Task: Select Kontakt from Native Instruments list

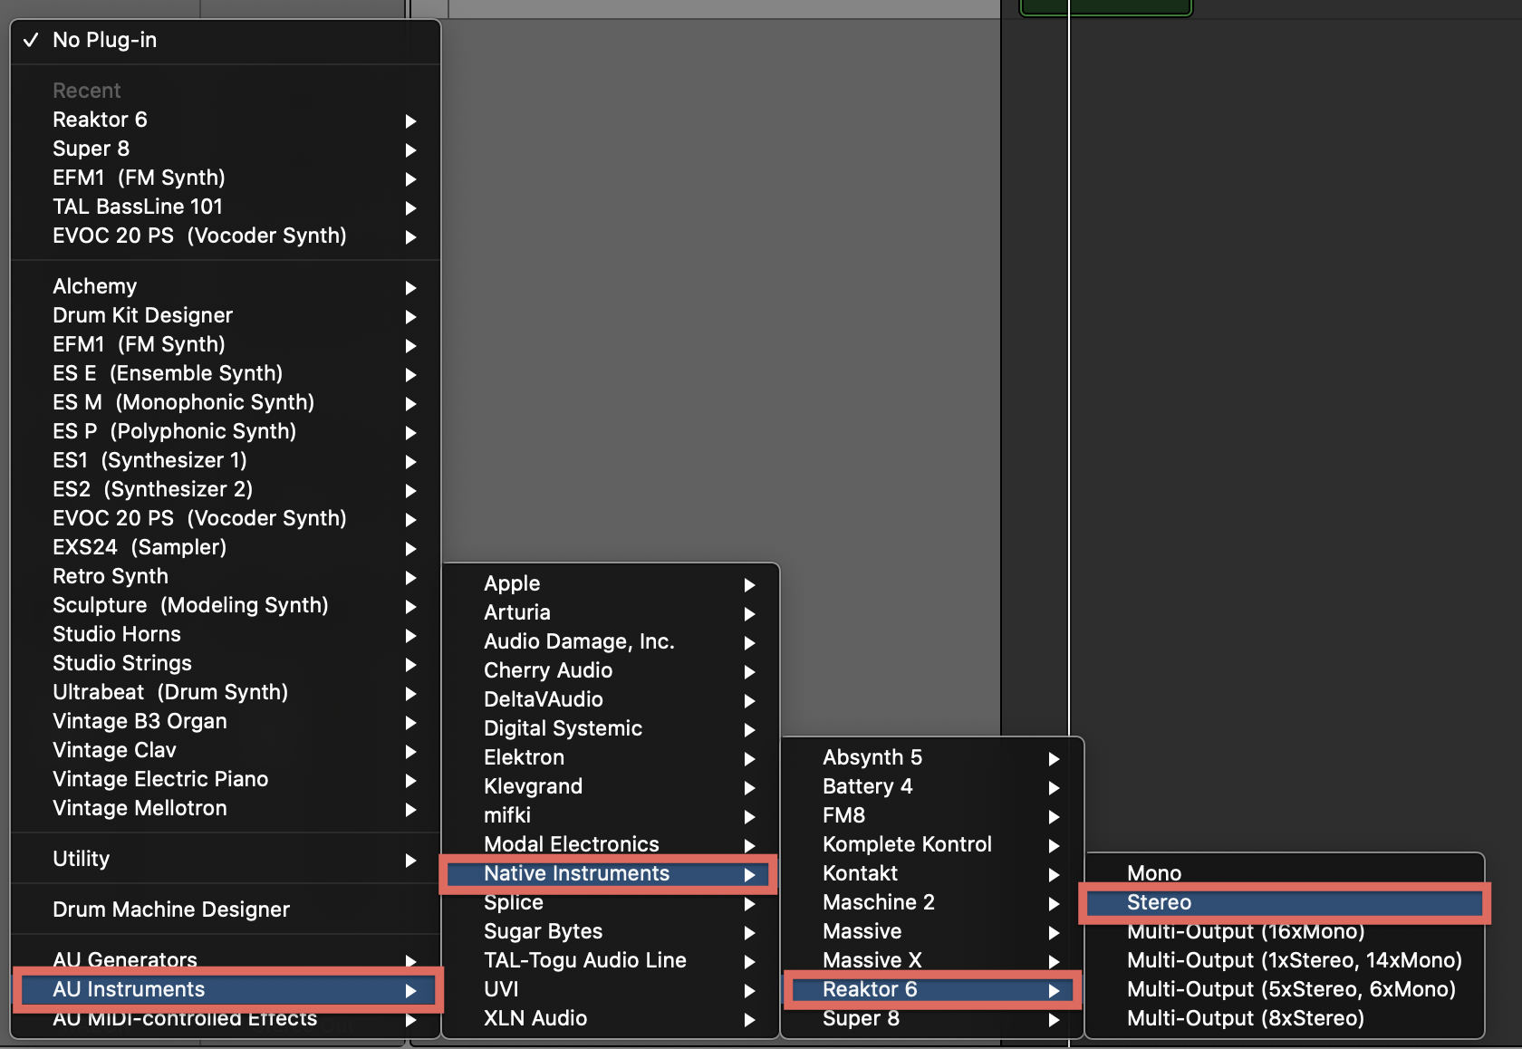Action: [x=860, y=873]
